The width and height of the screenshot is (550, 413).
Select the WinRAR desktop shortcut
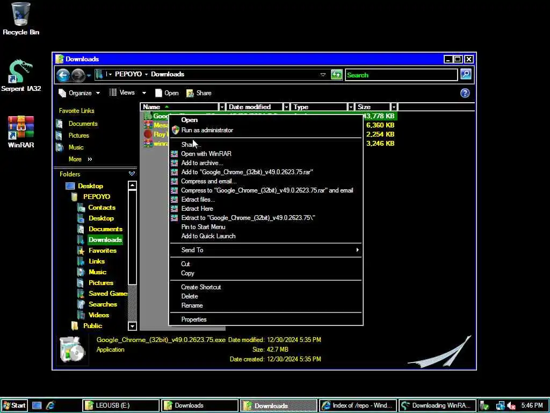pyautogui.click(x=21, y=132)
